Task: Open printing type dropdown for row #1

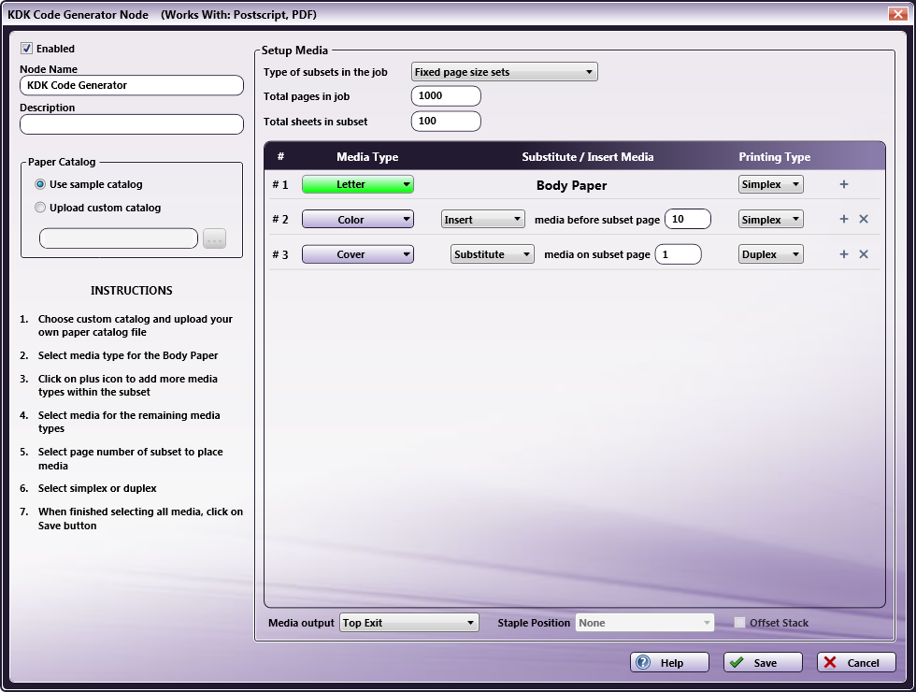Action: [x=770, y=184]
